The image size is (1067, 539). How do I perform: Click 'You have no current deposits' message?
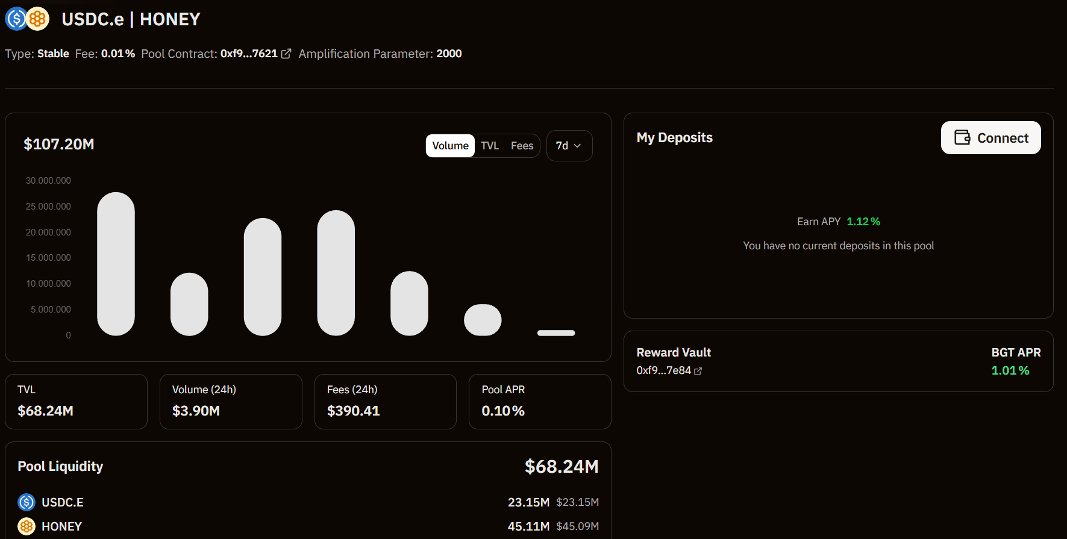tap(838, 246)
